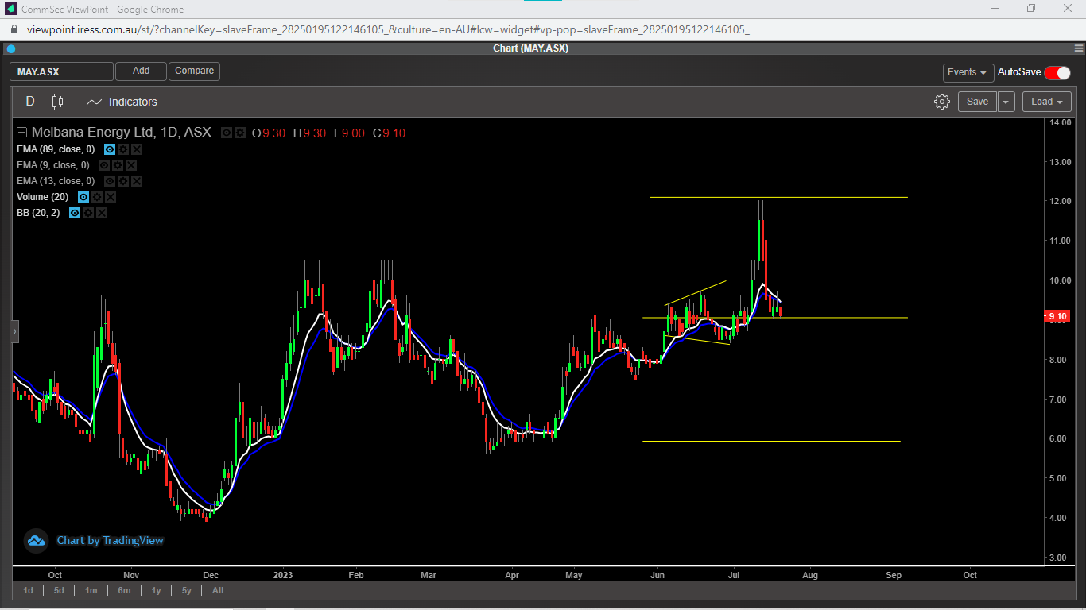
Task: Open Indicators panel
Action: pyautogui.click(x=122, y=102)
